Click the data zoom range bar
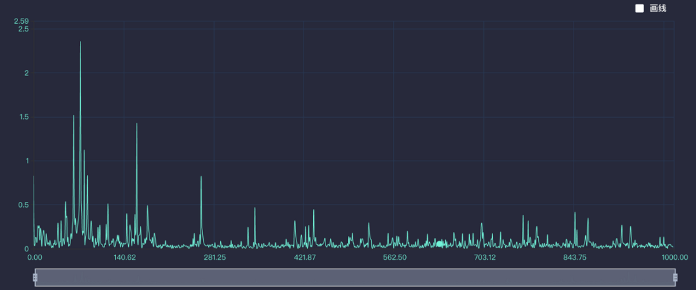The width and height of the screenshot is (696, 290). click(x=355, y=278)
